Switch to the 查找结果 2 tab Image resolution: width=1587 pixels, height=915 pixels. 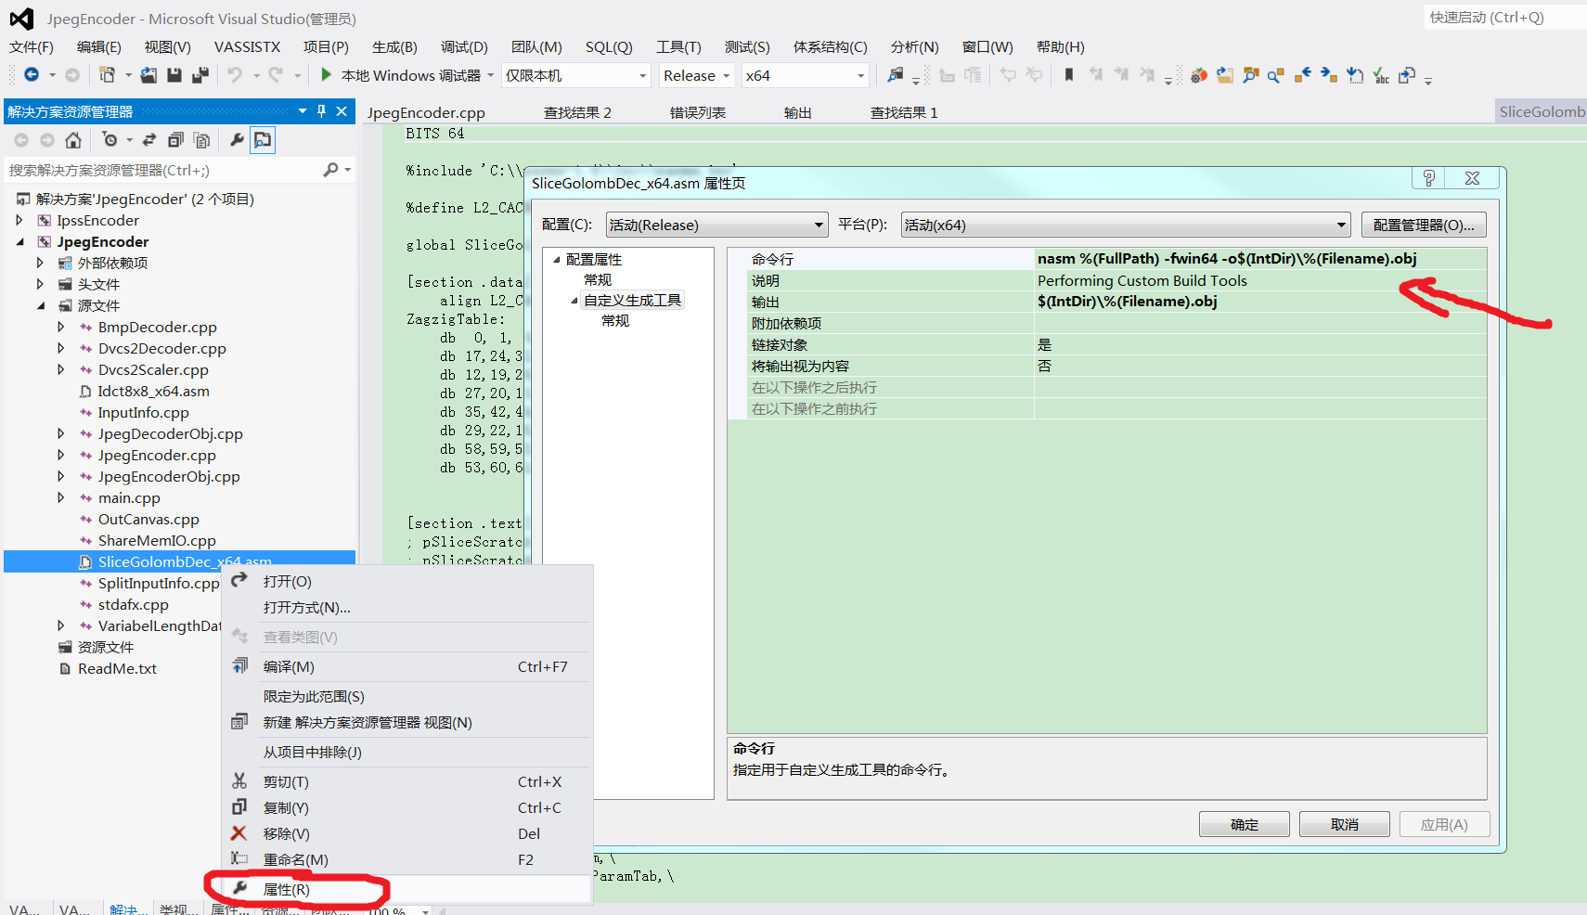point(577,112)
